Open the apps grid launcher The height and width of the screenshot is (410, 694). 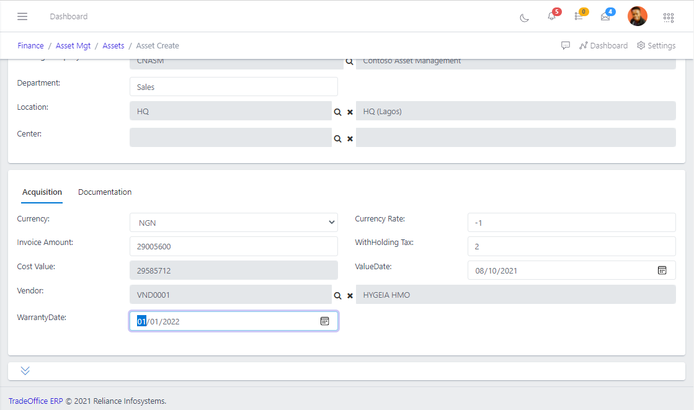(x=669, y=17)
